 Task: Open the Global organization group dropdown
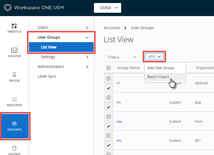107,8
